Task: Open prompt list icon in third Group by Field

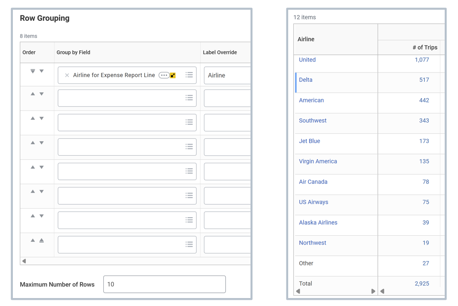Action: [x=189, y=122]
